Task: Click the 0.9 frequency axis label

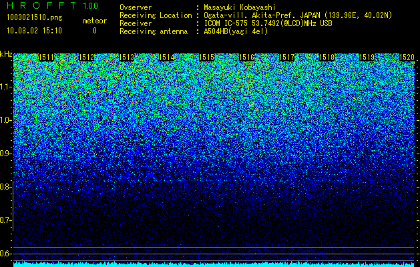Action: pos(5,154)
